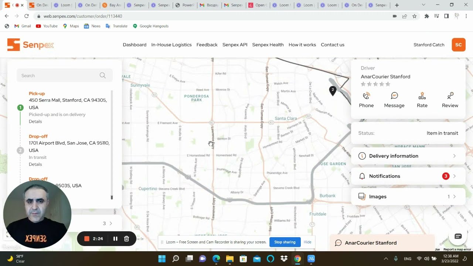Open Senpex Health menu item
Viewport: 473px width, 266px height.
pos(268,45)
